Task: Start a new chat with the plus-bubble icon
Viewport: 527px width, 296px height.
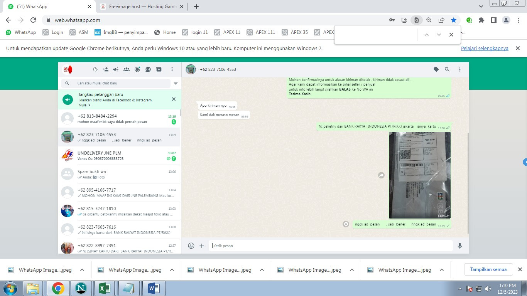Action: pyautogui.click(x=159, y=69)
